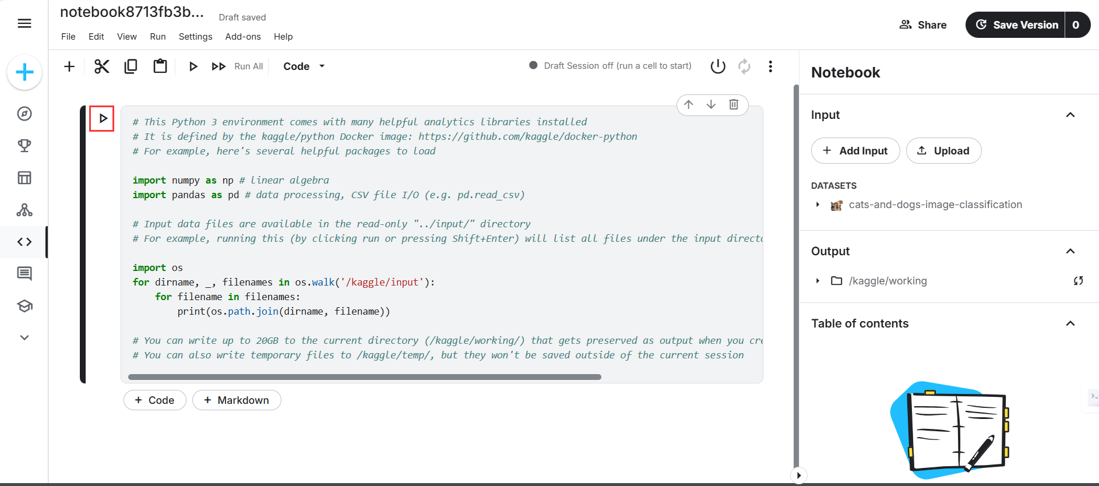Image resolution: width=1099 pixels, height=486 pixels.
Task: Open the Settings menu
Action: [x=195, y=37]
